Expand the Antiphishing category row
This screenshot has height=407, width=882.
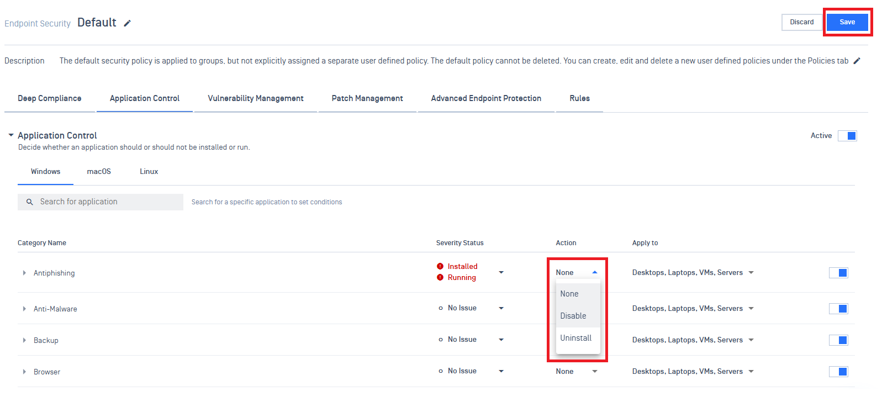coord(24,273)
